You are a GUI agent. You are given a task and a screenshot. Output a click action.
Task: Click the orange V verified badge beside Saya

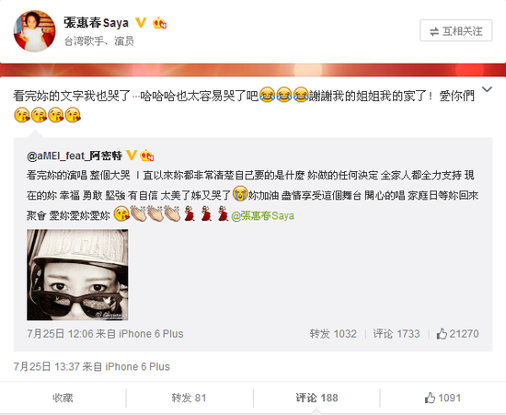[141, 23]
